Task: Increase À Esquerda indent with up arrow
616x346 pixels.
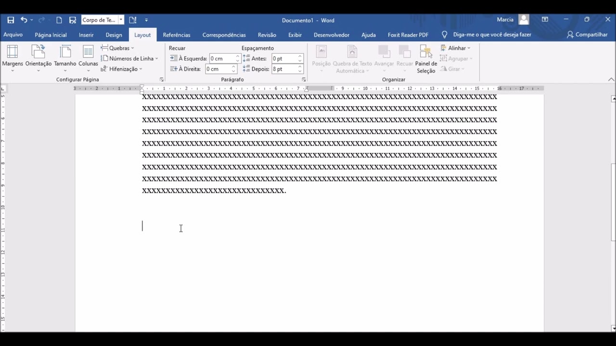Action: 237,56
